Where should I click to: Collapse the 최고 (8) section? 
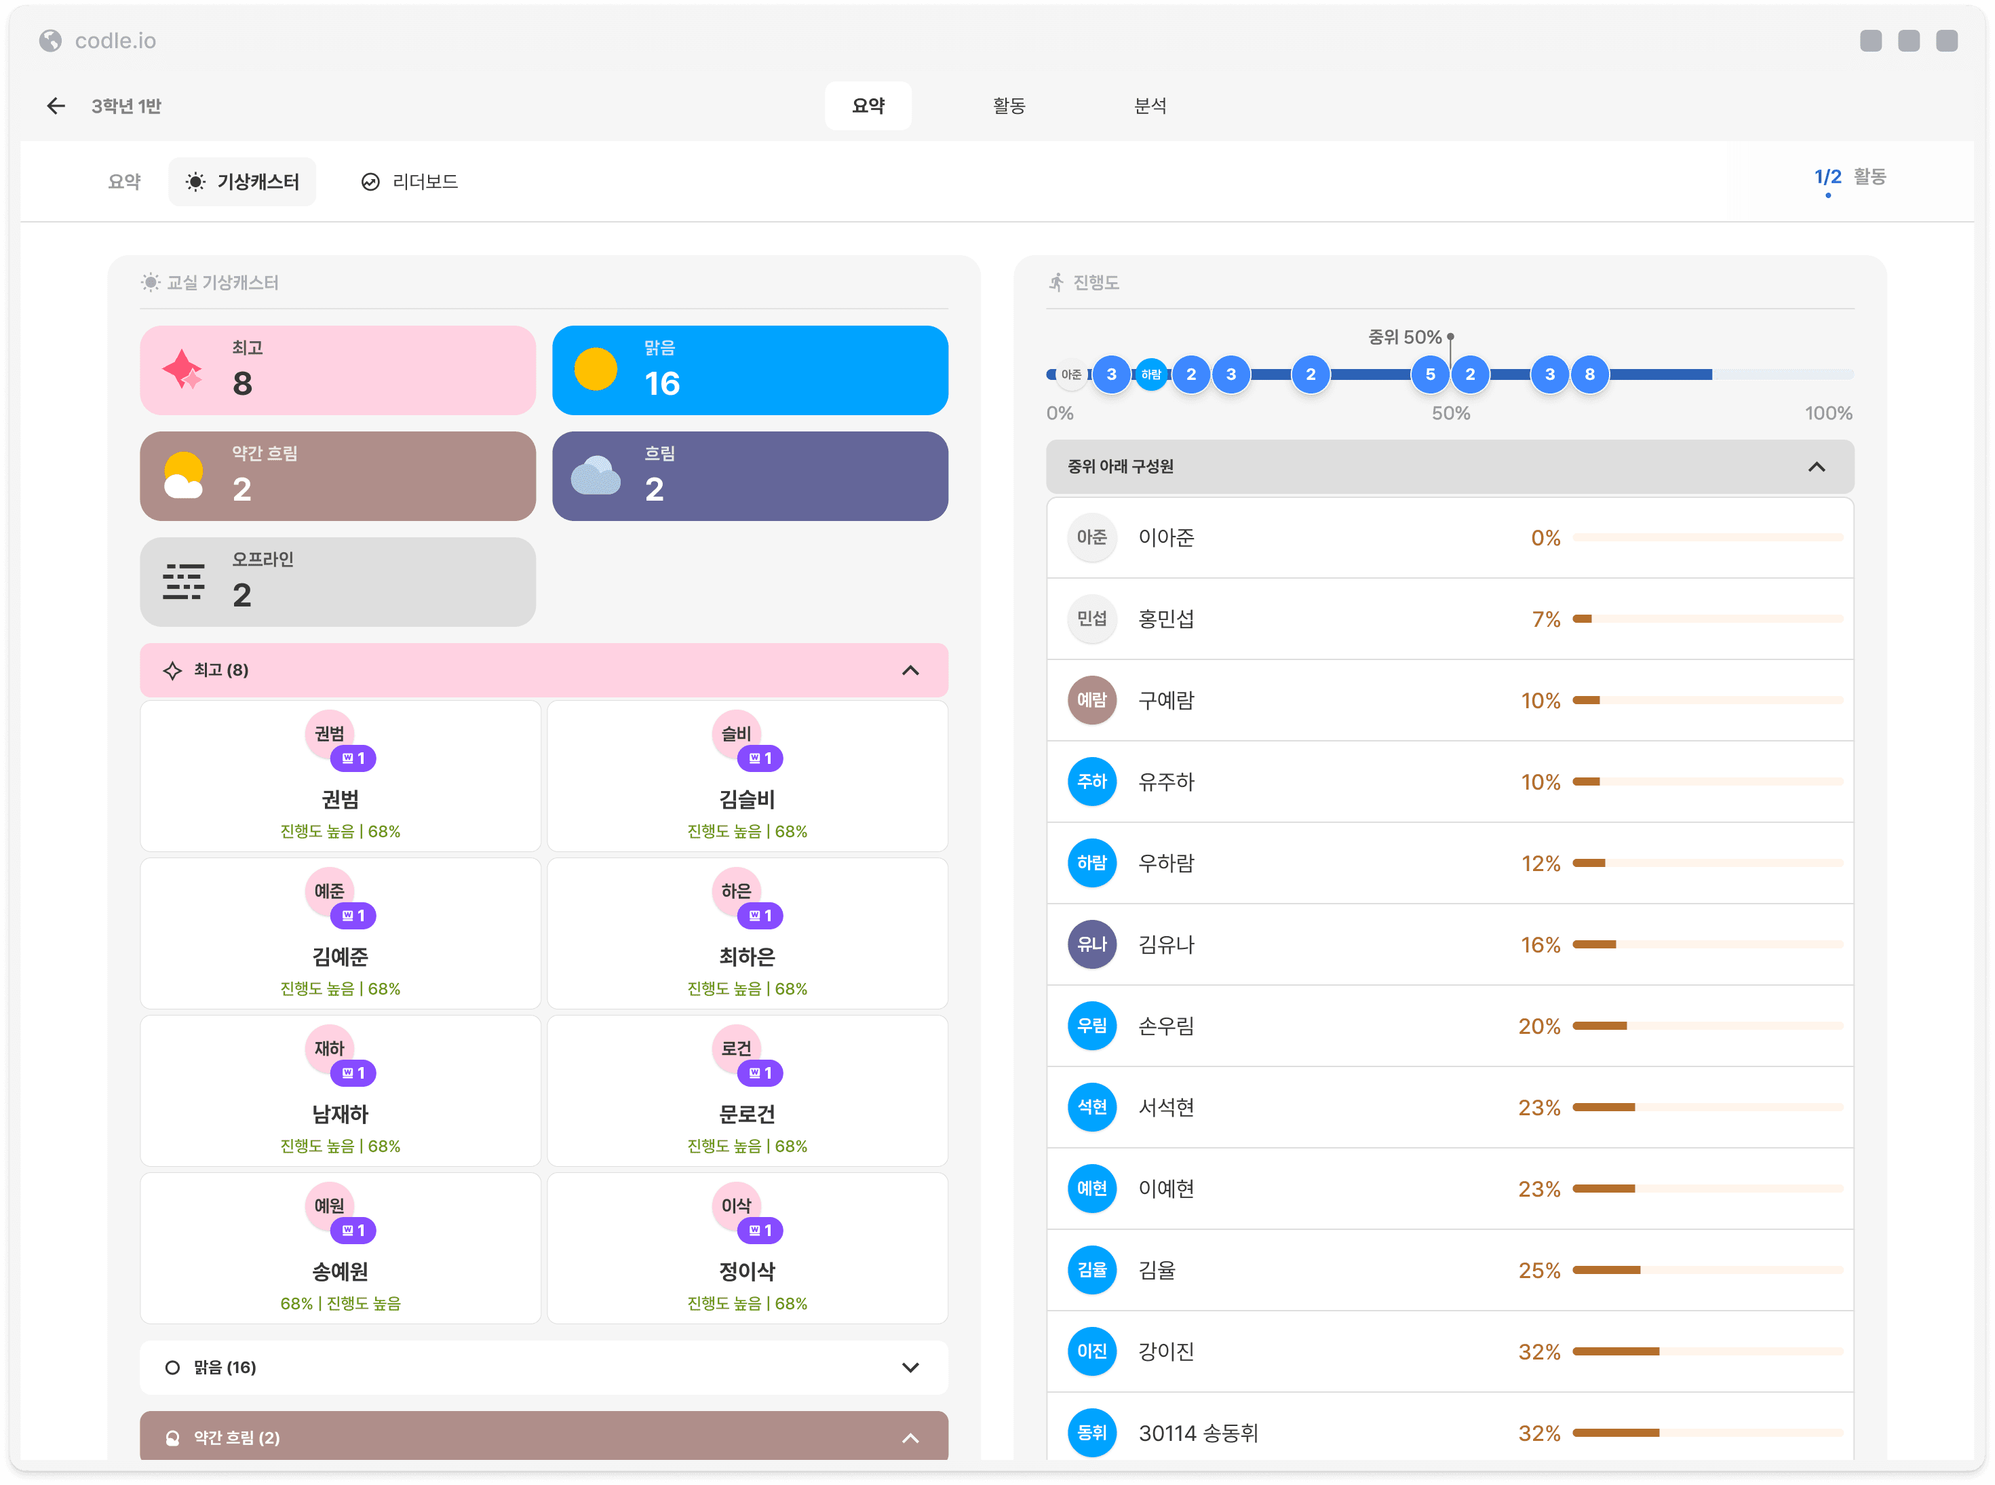point(910,670)
